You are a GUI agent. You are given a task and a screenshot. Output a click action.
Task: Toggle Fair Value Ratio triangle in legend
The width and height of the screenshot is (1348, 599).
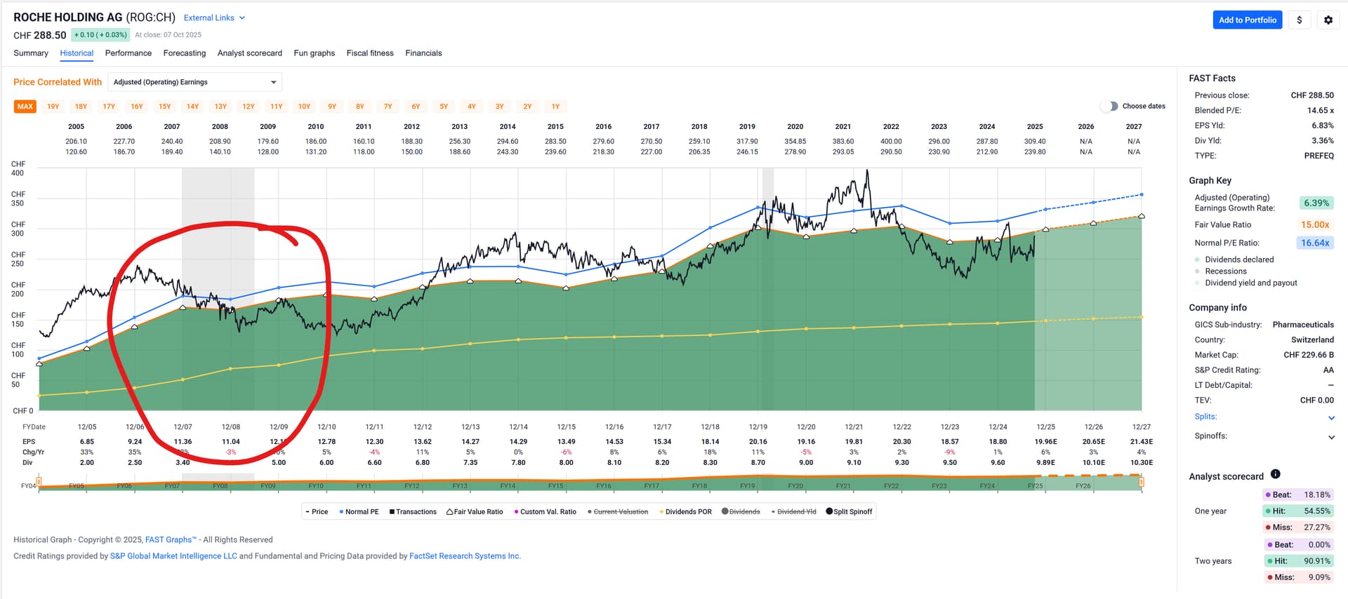475,512
